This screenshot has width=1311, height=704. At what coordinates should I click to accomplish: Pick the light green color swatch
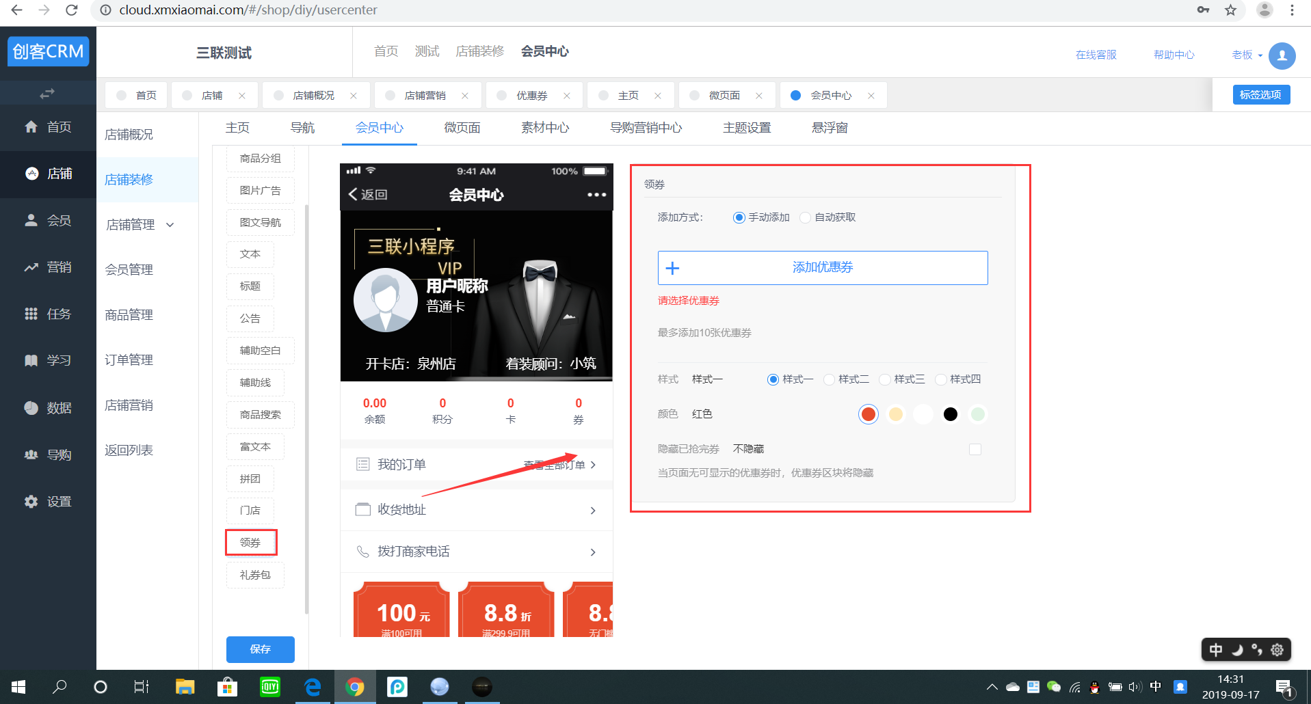pyautogui.click(x=978, y=414)
